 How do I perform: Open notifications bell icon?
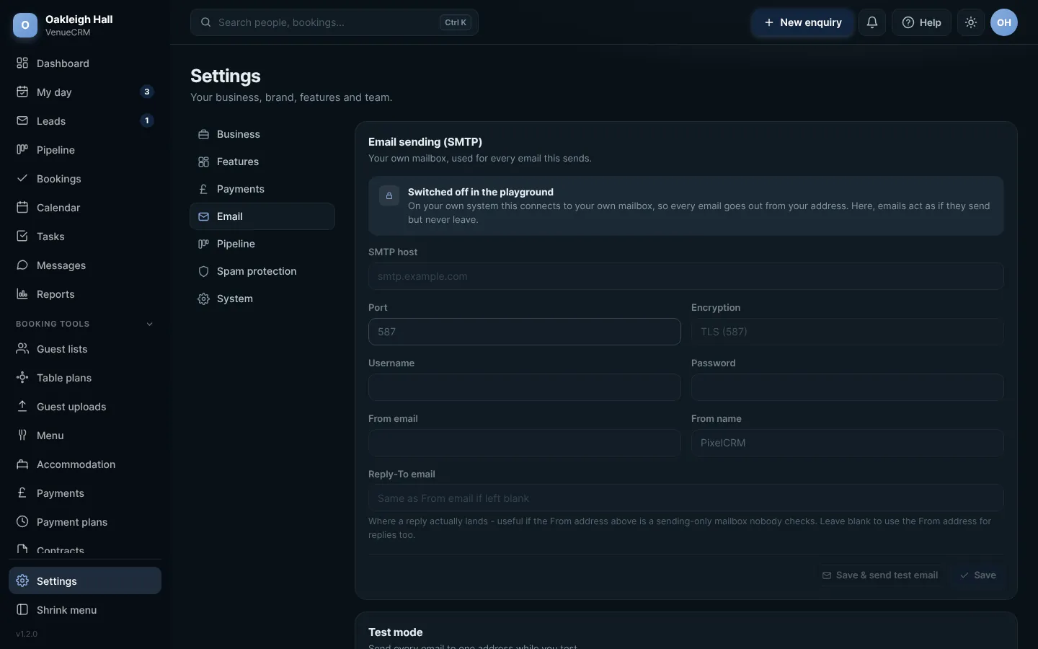click(x=872, y=22)
